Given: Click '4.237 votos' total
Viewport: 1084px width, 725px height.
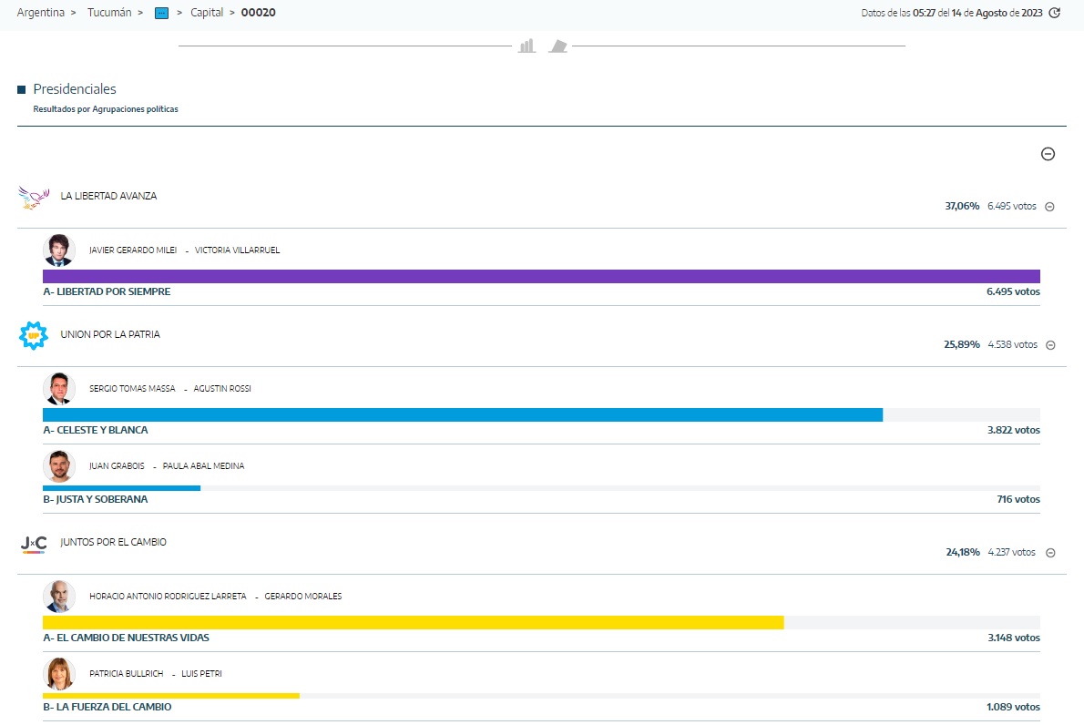Looking at the screenshot, I should (1012, 552).
